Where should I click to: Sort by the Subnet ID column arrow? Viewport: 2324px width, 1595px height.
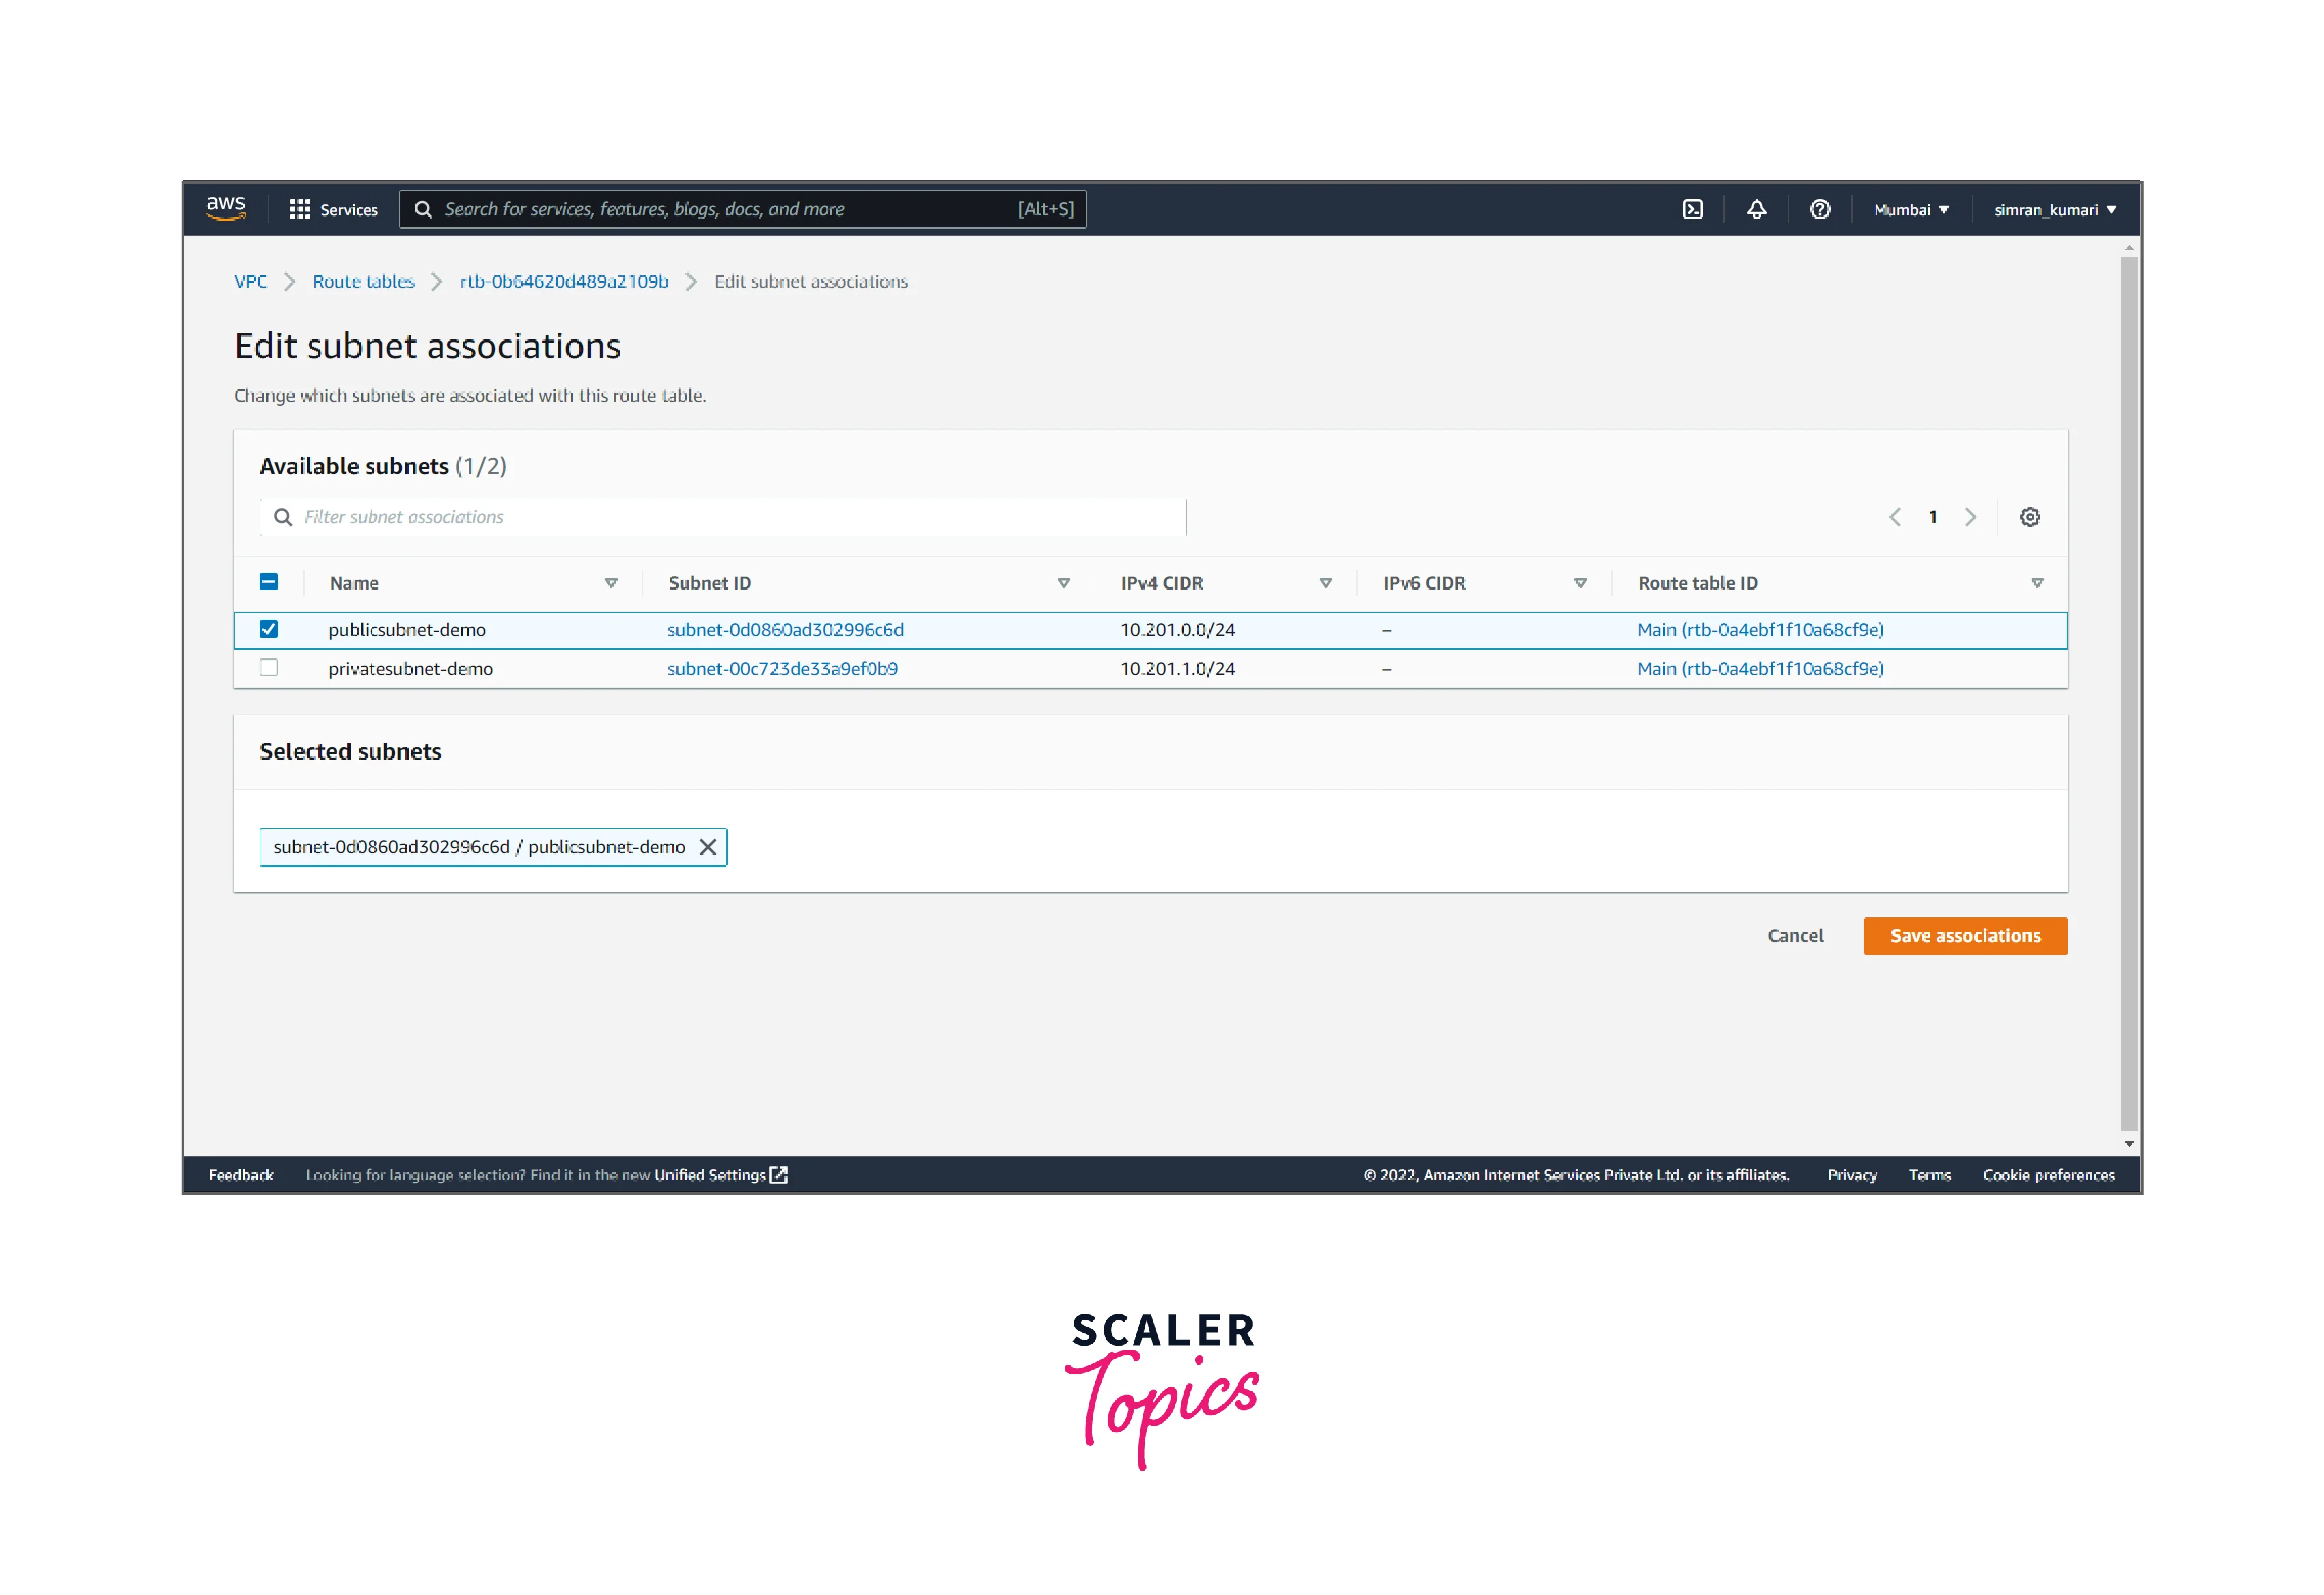[x=1063, y=583]
